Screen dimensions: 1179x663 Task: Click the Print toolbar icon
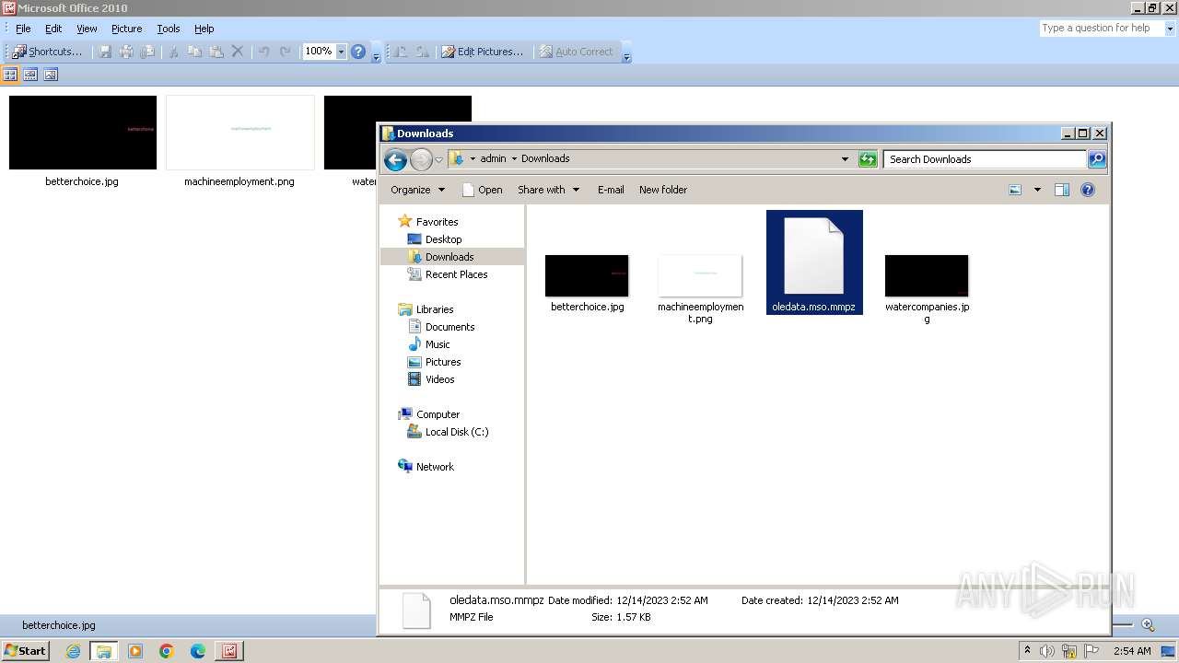126,52
